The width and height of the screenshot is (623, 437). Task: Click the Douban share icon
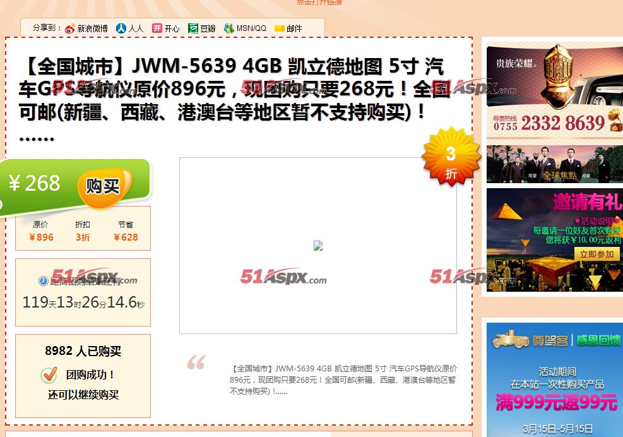[x=193, y=28]
